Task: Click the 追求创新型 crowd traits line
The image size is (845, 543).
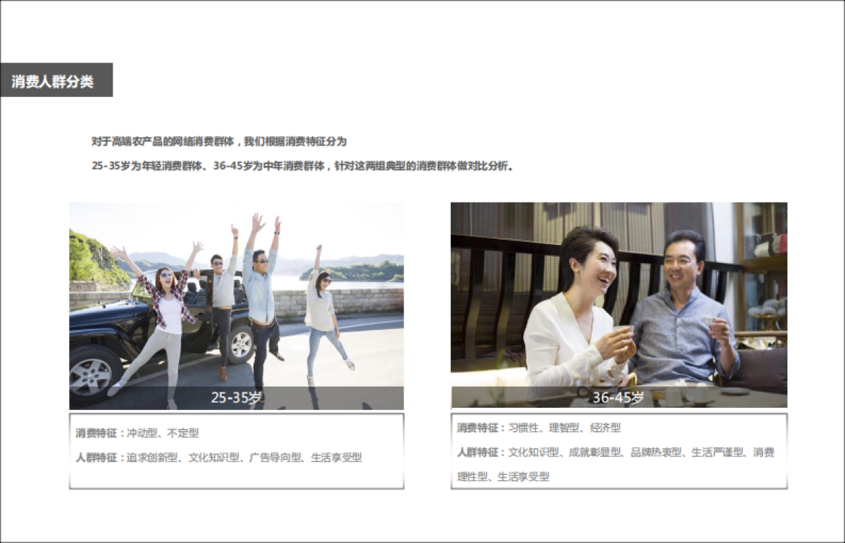Action: tap(219, 457)
